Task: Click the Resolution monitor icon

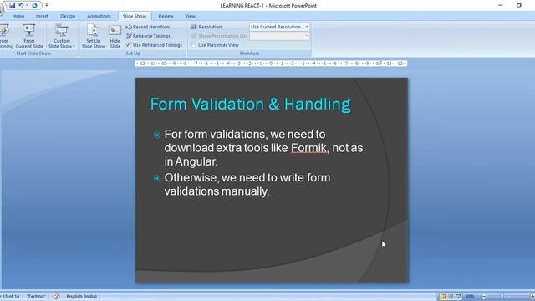Action: [x=193, y=27]
